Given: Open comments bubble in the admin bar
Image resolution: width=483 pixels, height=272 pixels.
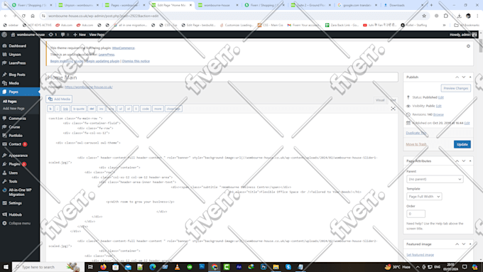Looking at the screenshot, I should coord(65,35).
